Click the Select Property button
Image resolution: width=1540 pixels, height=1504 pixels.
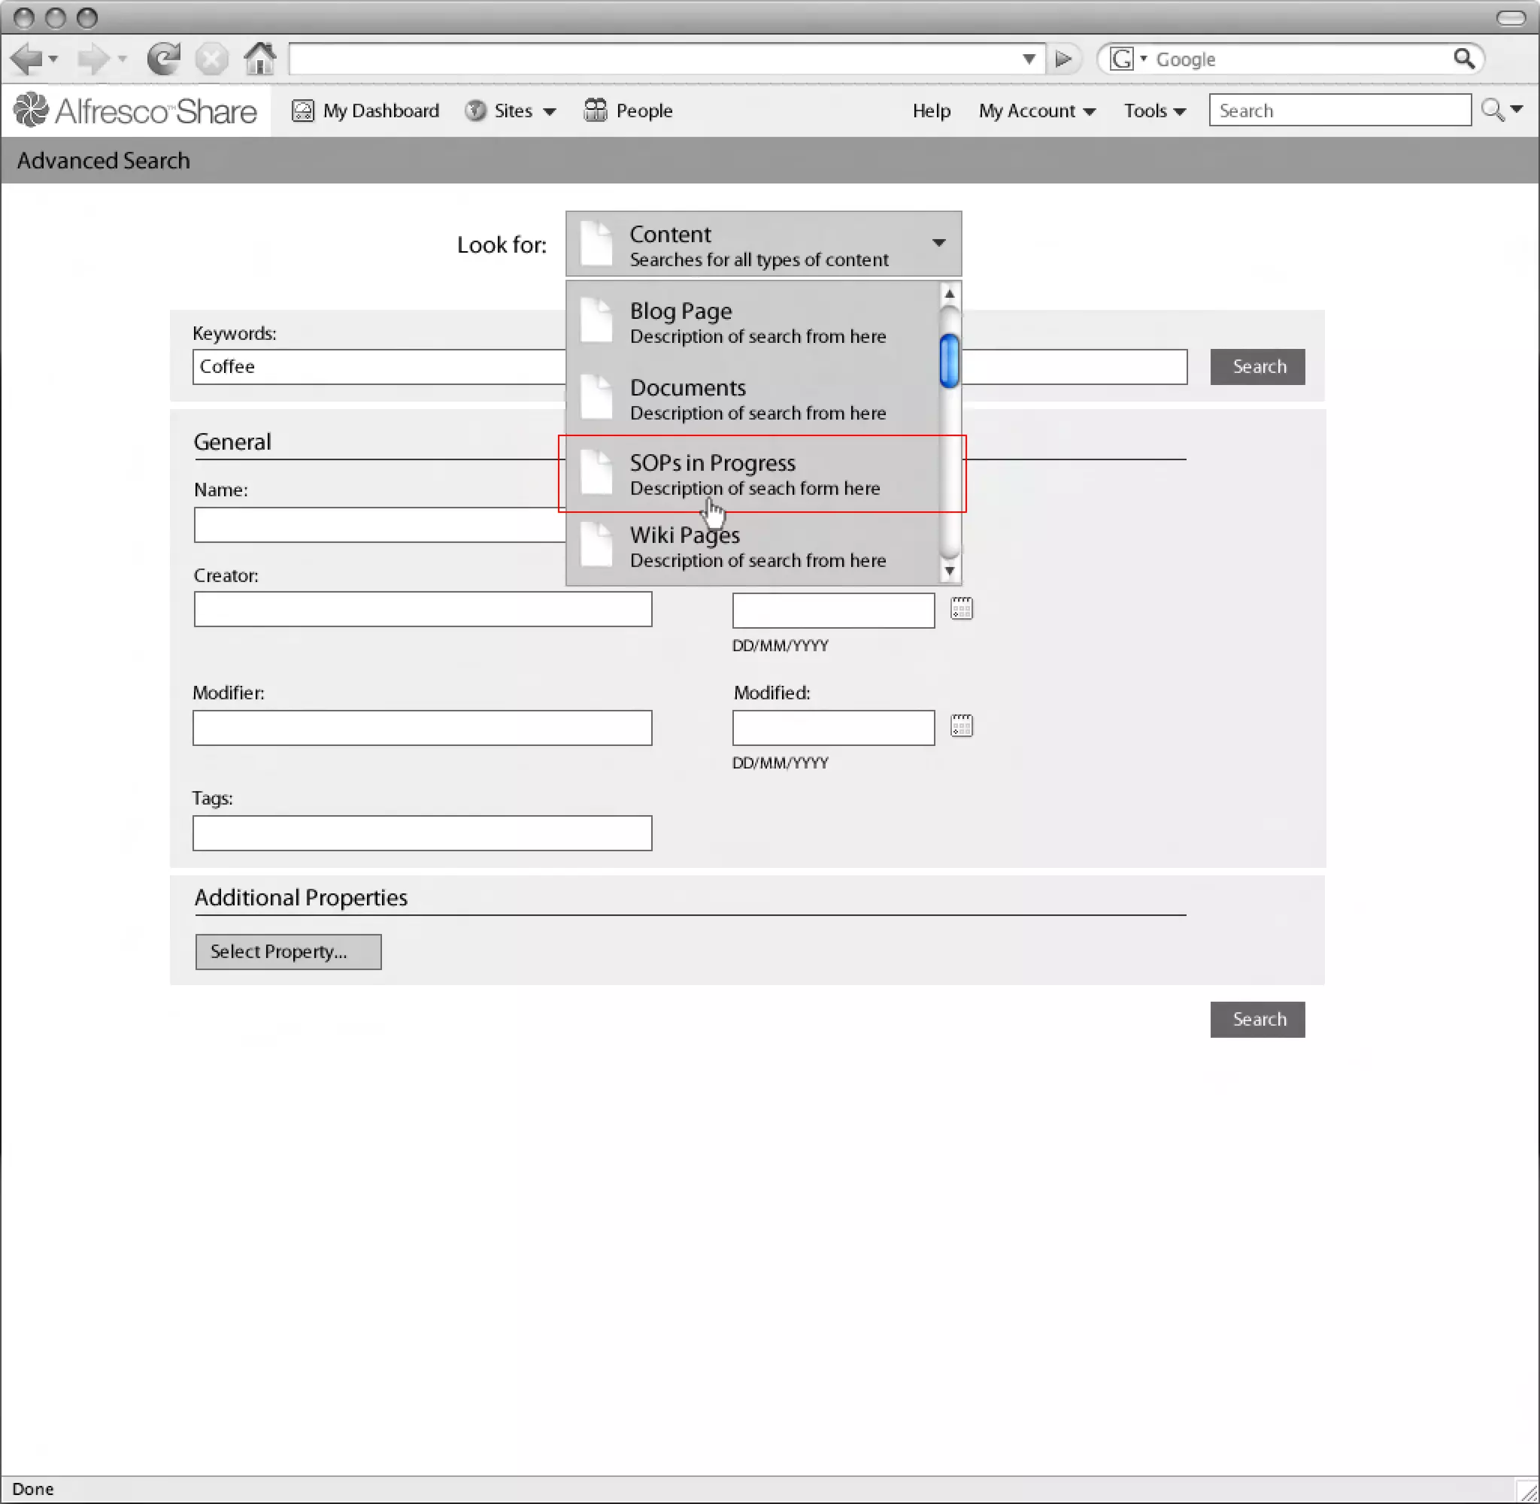coord(288,952)
